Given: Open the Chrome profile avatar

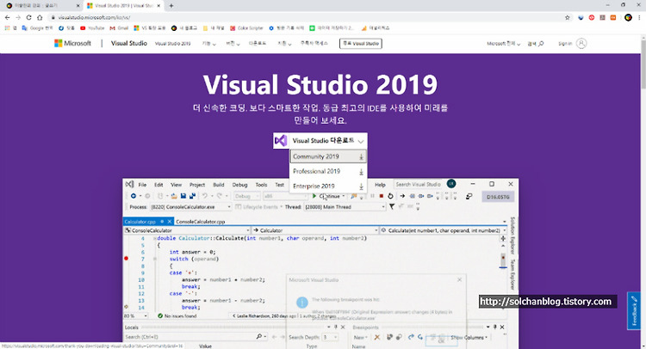Looking at the screenshot, I should [x=628, y=17].
